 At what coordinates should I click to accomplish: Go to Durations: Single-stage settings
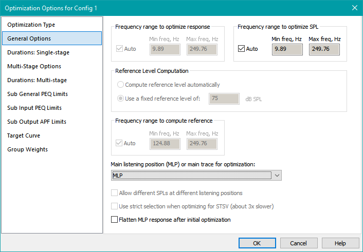coord(52,52)
